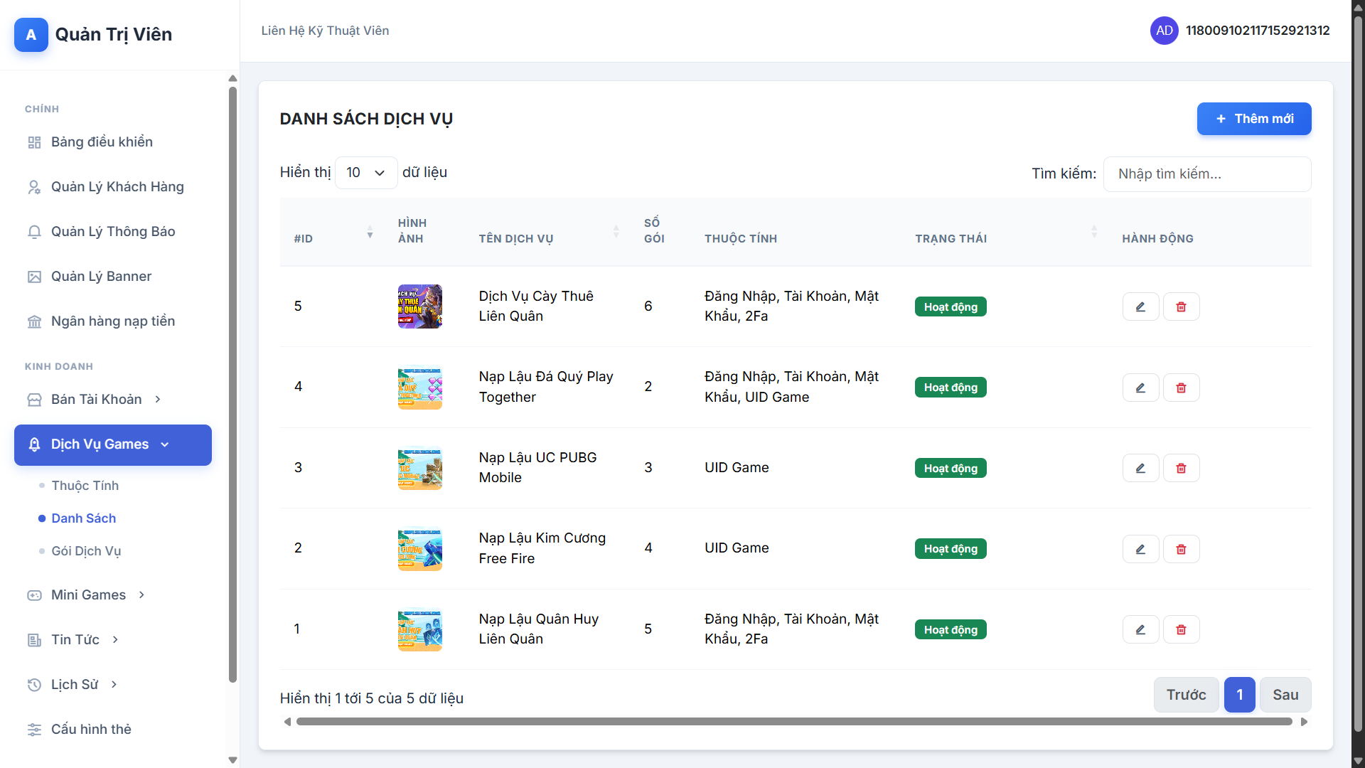Click the Quản Trị Viên logo icon
This screenshot has width=1365, height=768.
click(31, 35)
